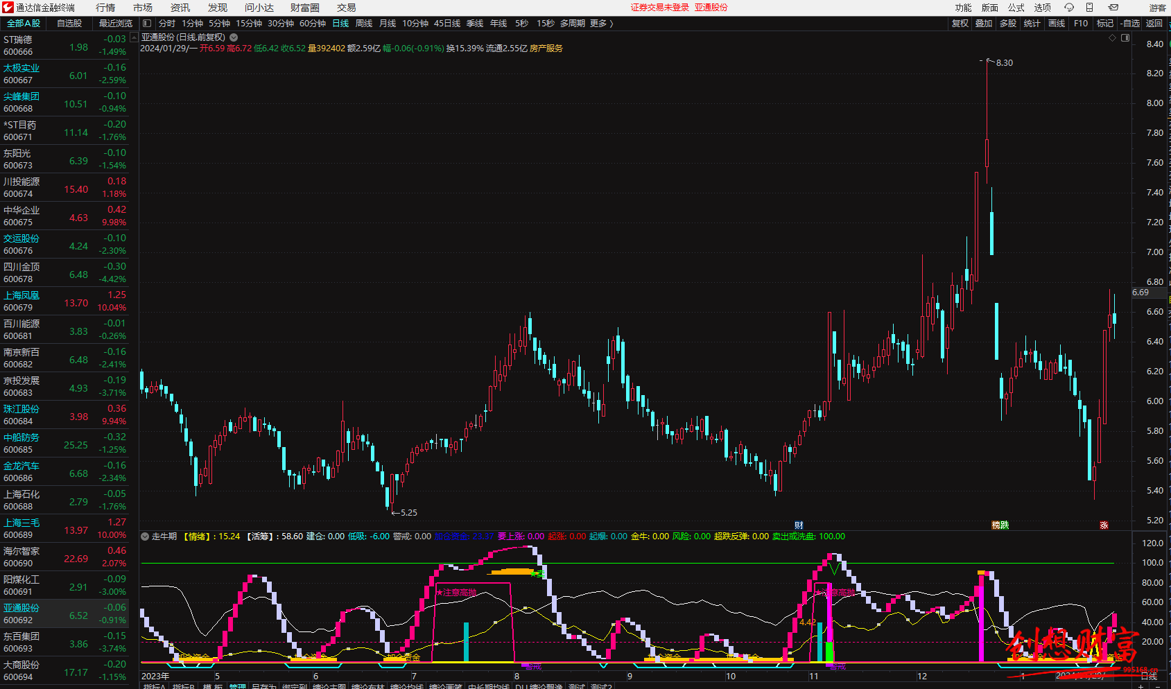Viewport: 1171px width, 689px height.
Task: Click the 榜跌 marker on chart timeline
Action: [x=1000, y=525]
